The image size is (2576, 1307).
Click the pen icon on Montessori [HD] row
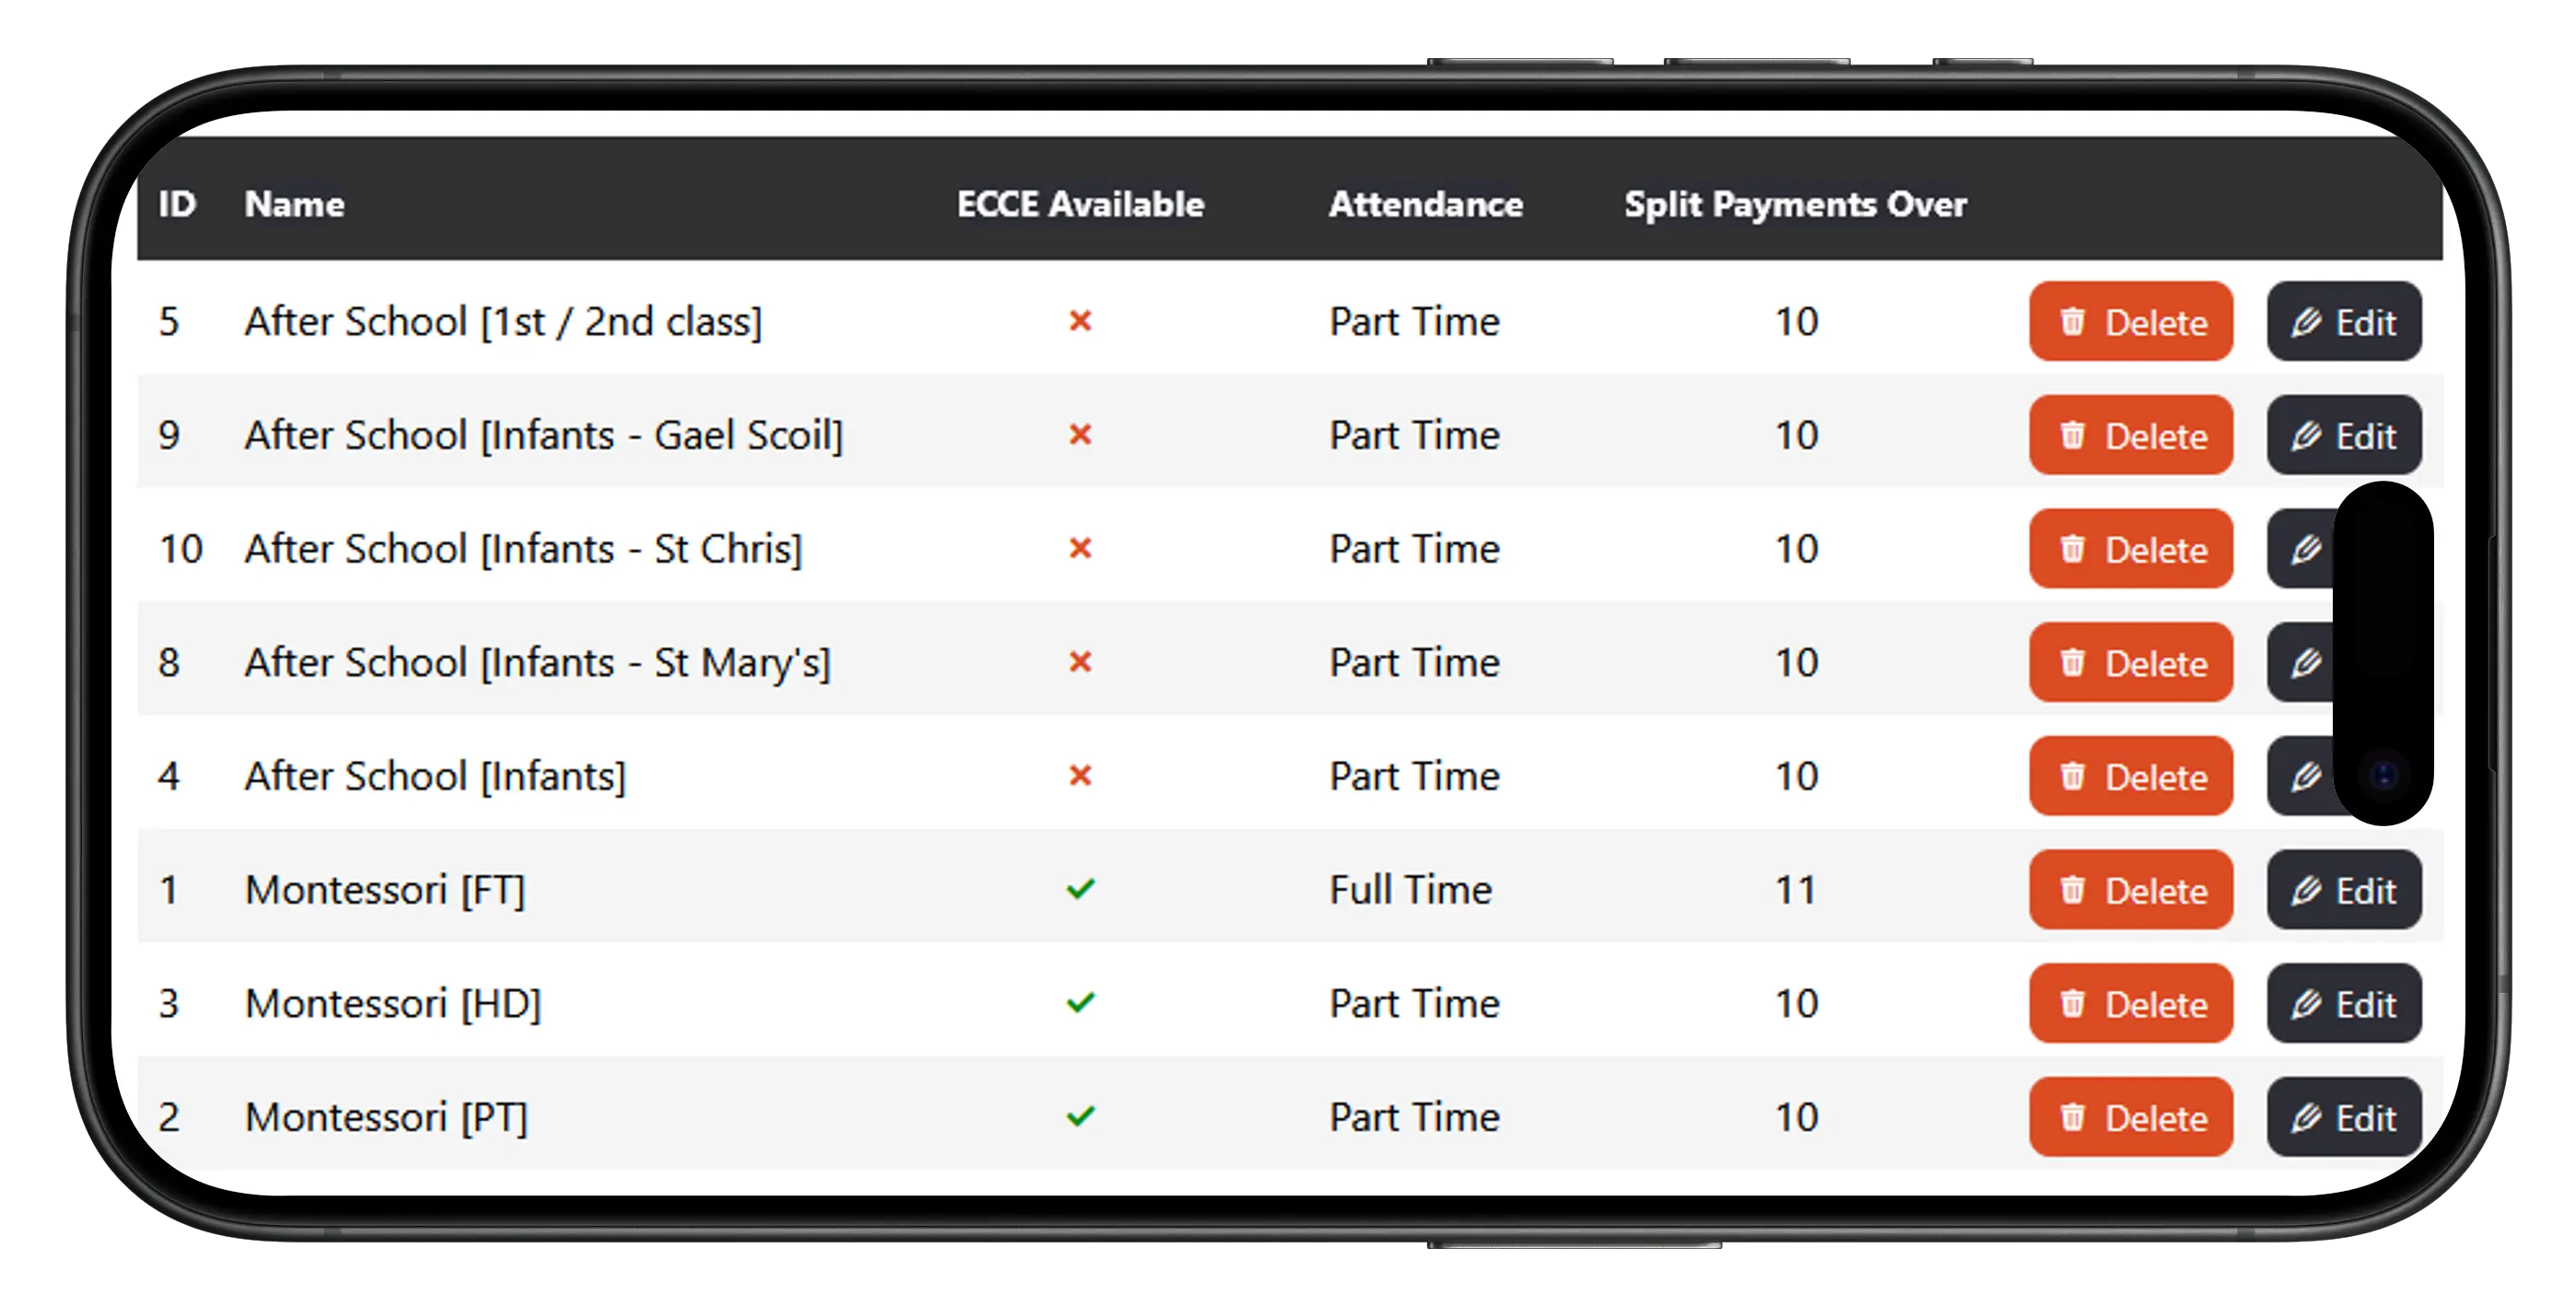click(2305, 1004)
